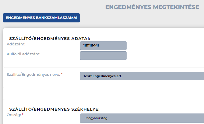Click the Magyarország country value
The width and height of the screenshot is (204, 124).
tap(96, 118)
